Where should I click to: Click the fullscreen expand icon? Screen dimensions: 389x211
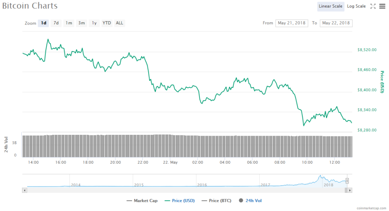[373, 6]
